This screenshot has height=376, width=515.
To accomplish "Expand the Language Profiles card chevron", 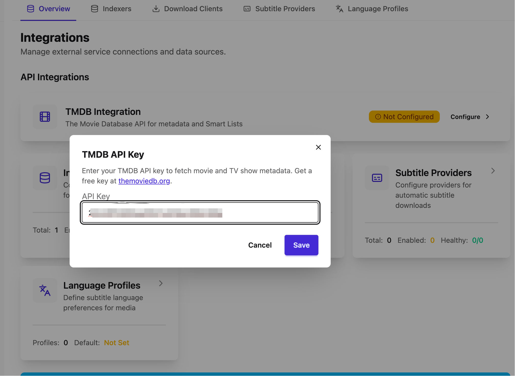I will pyautogui.click(x=161, y=283).
